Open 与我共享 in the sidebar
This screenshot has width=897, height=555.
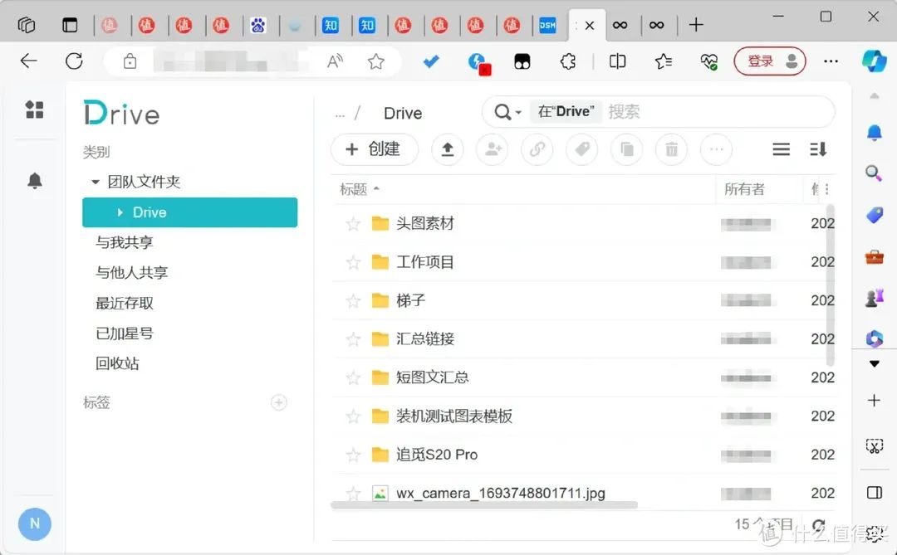tap(125, 242)
